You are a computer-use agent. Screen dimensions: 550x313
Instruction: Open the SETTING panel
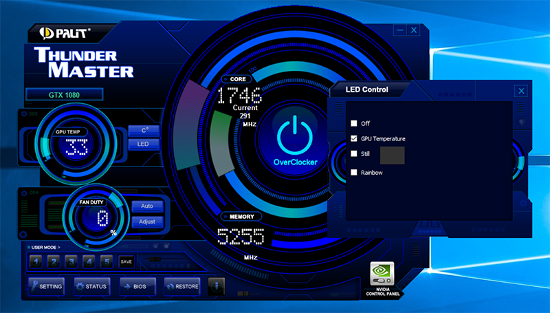pos(46,286)
